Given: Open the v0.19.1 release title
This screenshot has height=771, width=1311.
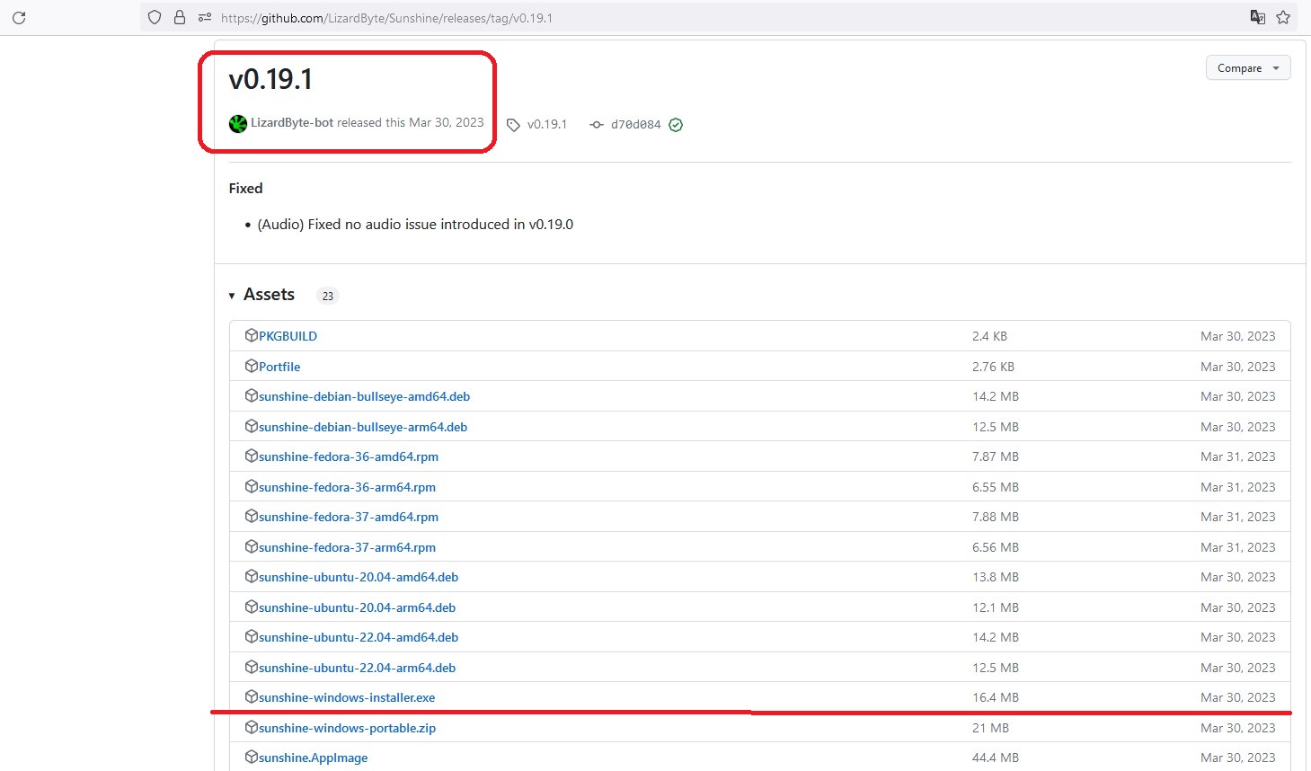Looking at the screenshot, I should click(x=270, y=79).
